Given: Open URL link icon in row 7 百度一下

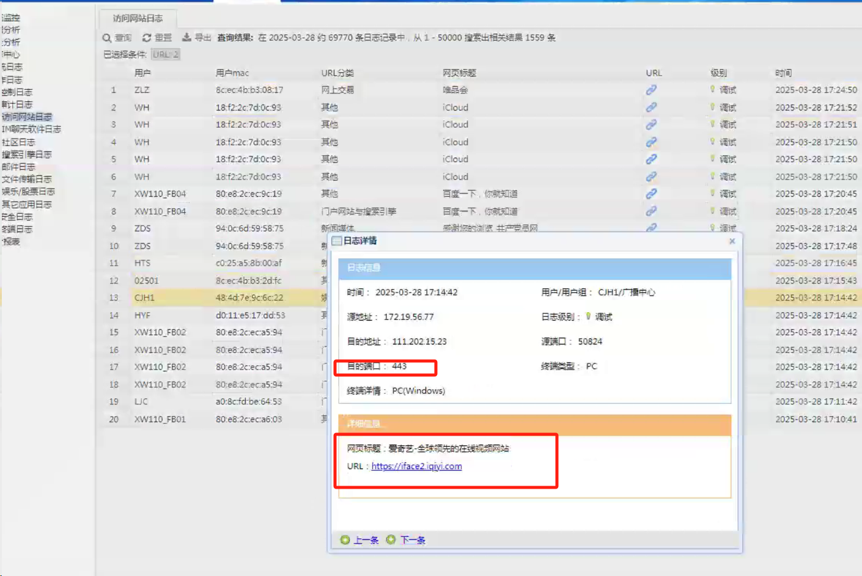Looking at the screenshot, I should point(652,194).
